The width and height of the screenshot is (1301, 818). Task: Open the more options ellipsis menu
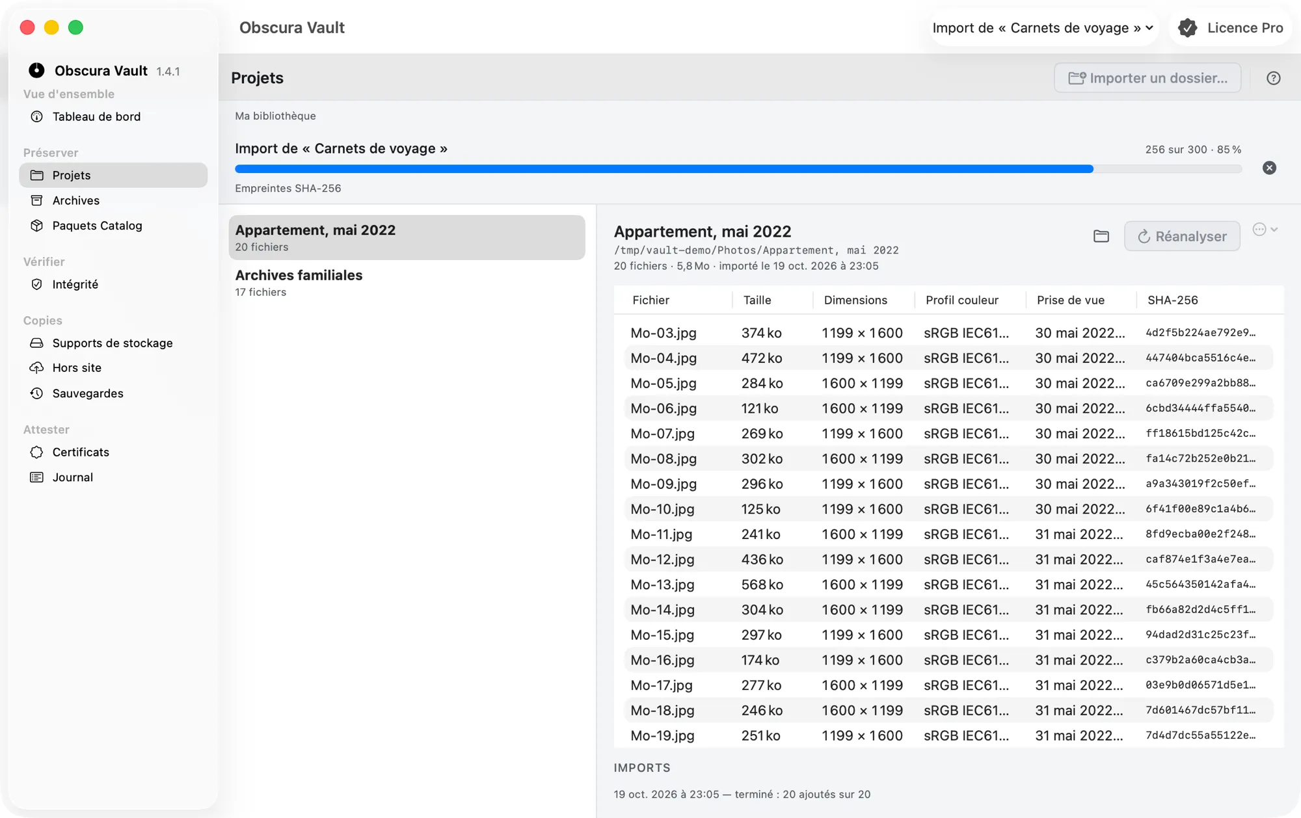[x=1265, y=229]
